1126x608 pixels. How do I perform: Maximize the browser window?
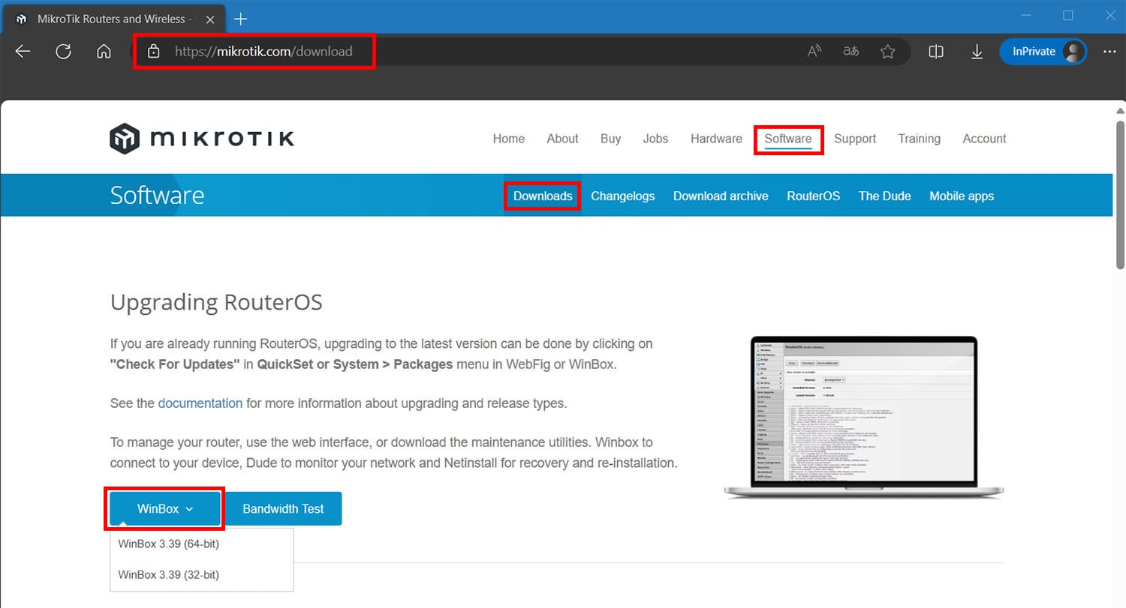(1068, 16)
